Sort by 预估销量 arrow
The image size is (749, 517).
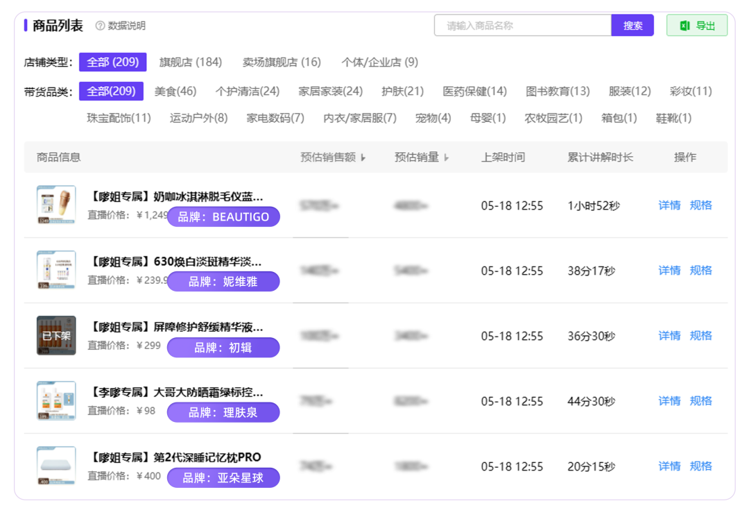click(446, 158)
